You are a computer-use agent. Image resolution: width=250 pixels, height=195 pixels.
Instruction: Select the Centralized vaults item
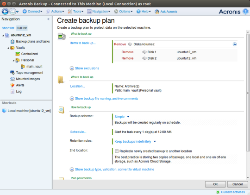30,54
